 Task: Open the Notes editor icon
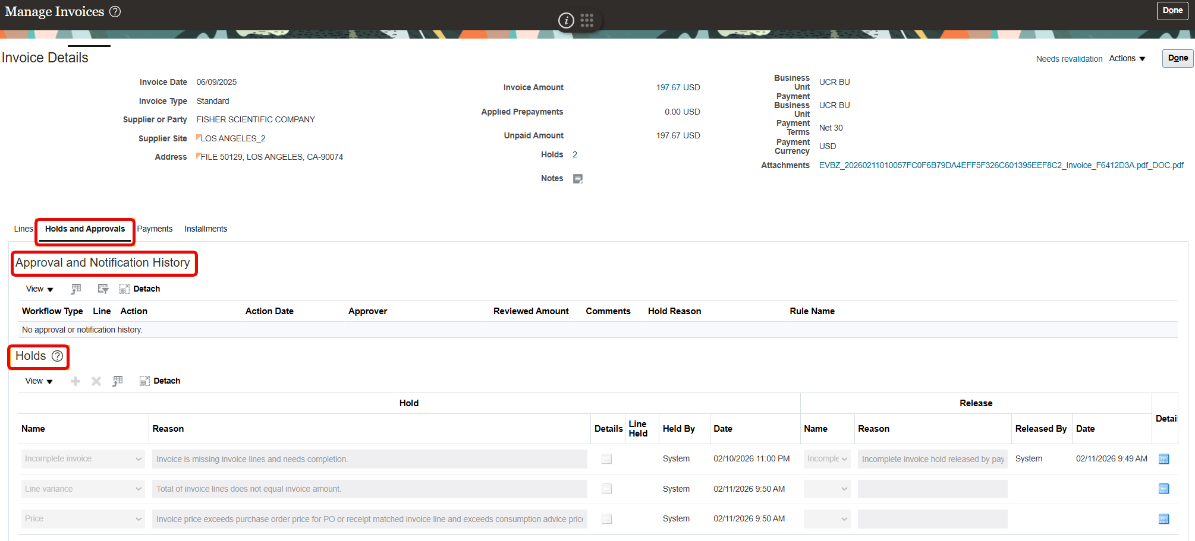[577, 178]
